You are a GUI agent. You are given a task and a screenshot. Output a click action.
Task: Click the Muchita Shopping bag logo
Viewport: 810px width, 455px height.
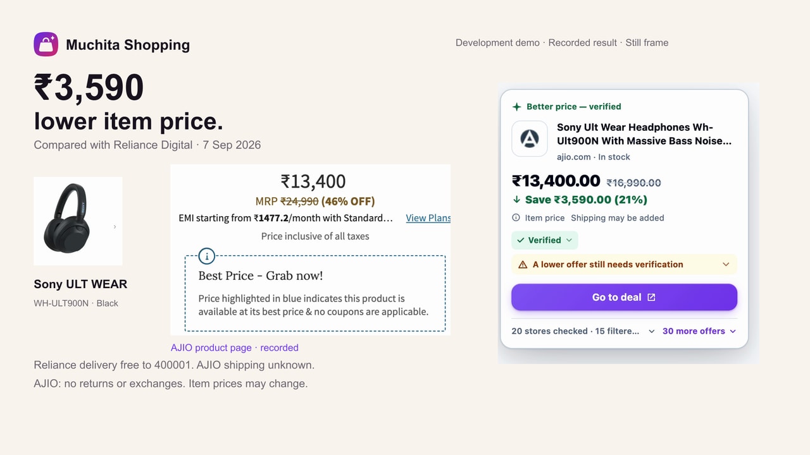(x=46, y=44)
